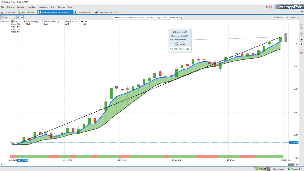Switch to the Humana (HUM) tab
The width and height of the screenshot is (304, 171).
tap(83, 12)
